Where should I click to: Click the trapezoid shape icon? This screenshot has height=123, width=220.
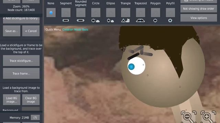[141, 20]
